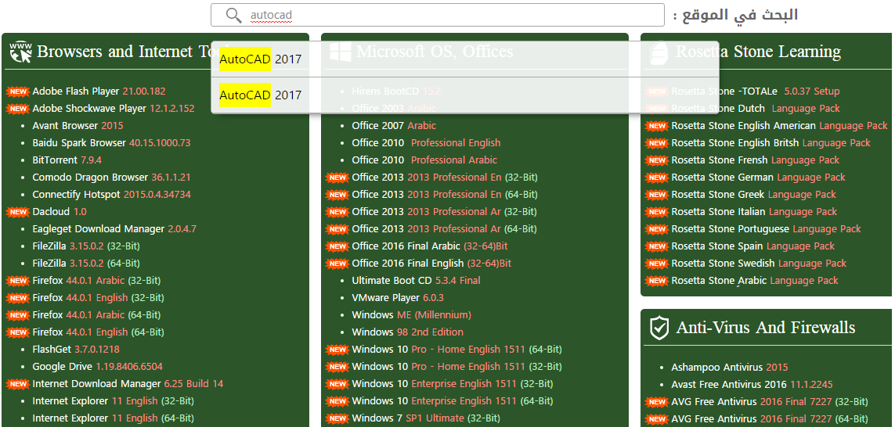
Task: Open Firefox 44.0.1 English (64-Bit) link
Action: click(x=98, y=332)
